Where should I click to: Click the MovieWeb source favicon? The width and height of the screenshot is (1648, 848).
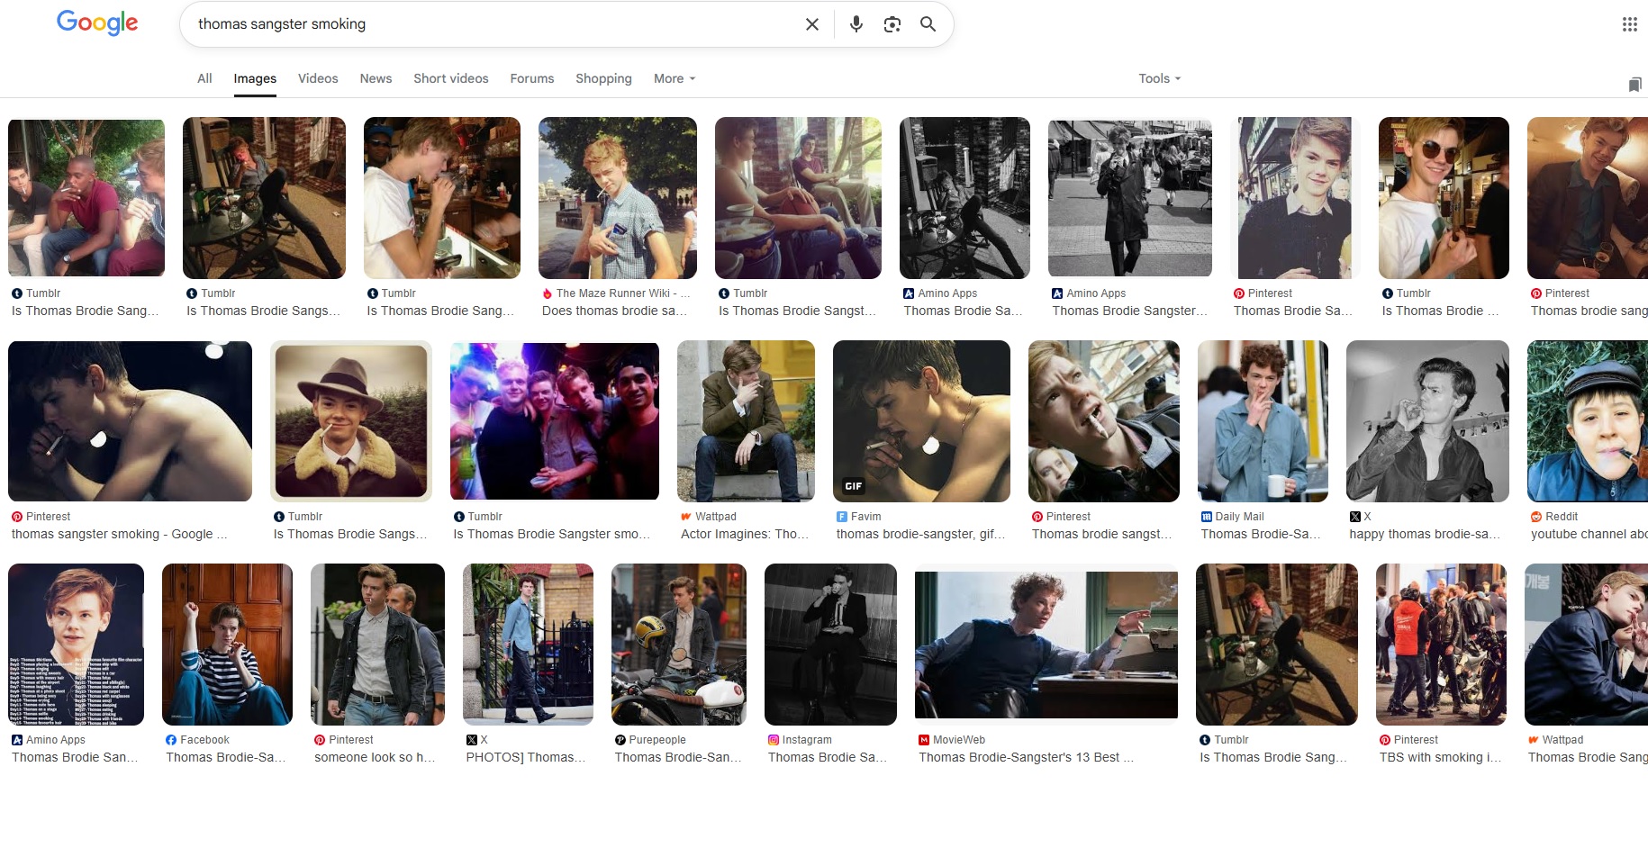[924, 740]
